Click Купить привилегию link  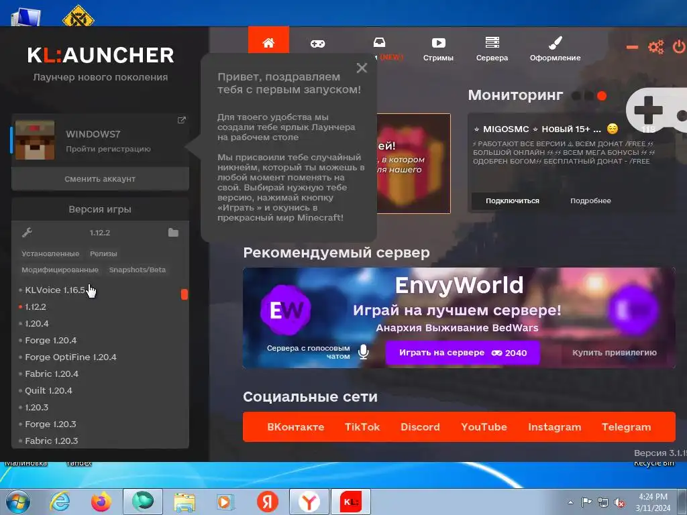pyautogui.click(x=615, y=353)
